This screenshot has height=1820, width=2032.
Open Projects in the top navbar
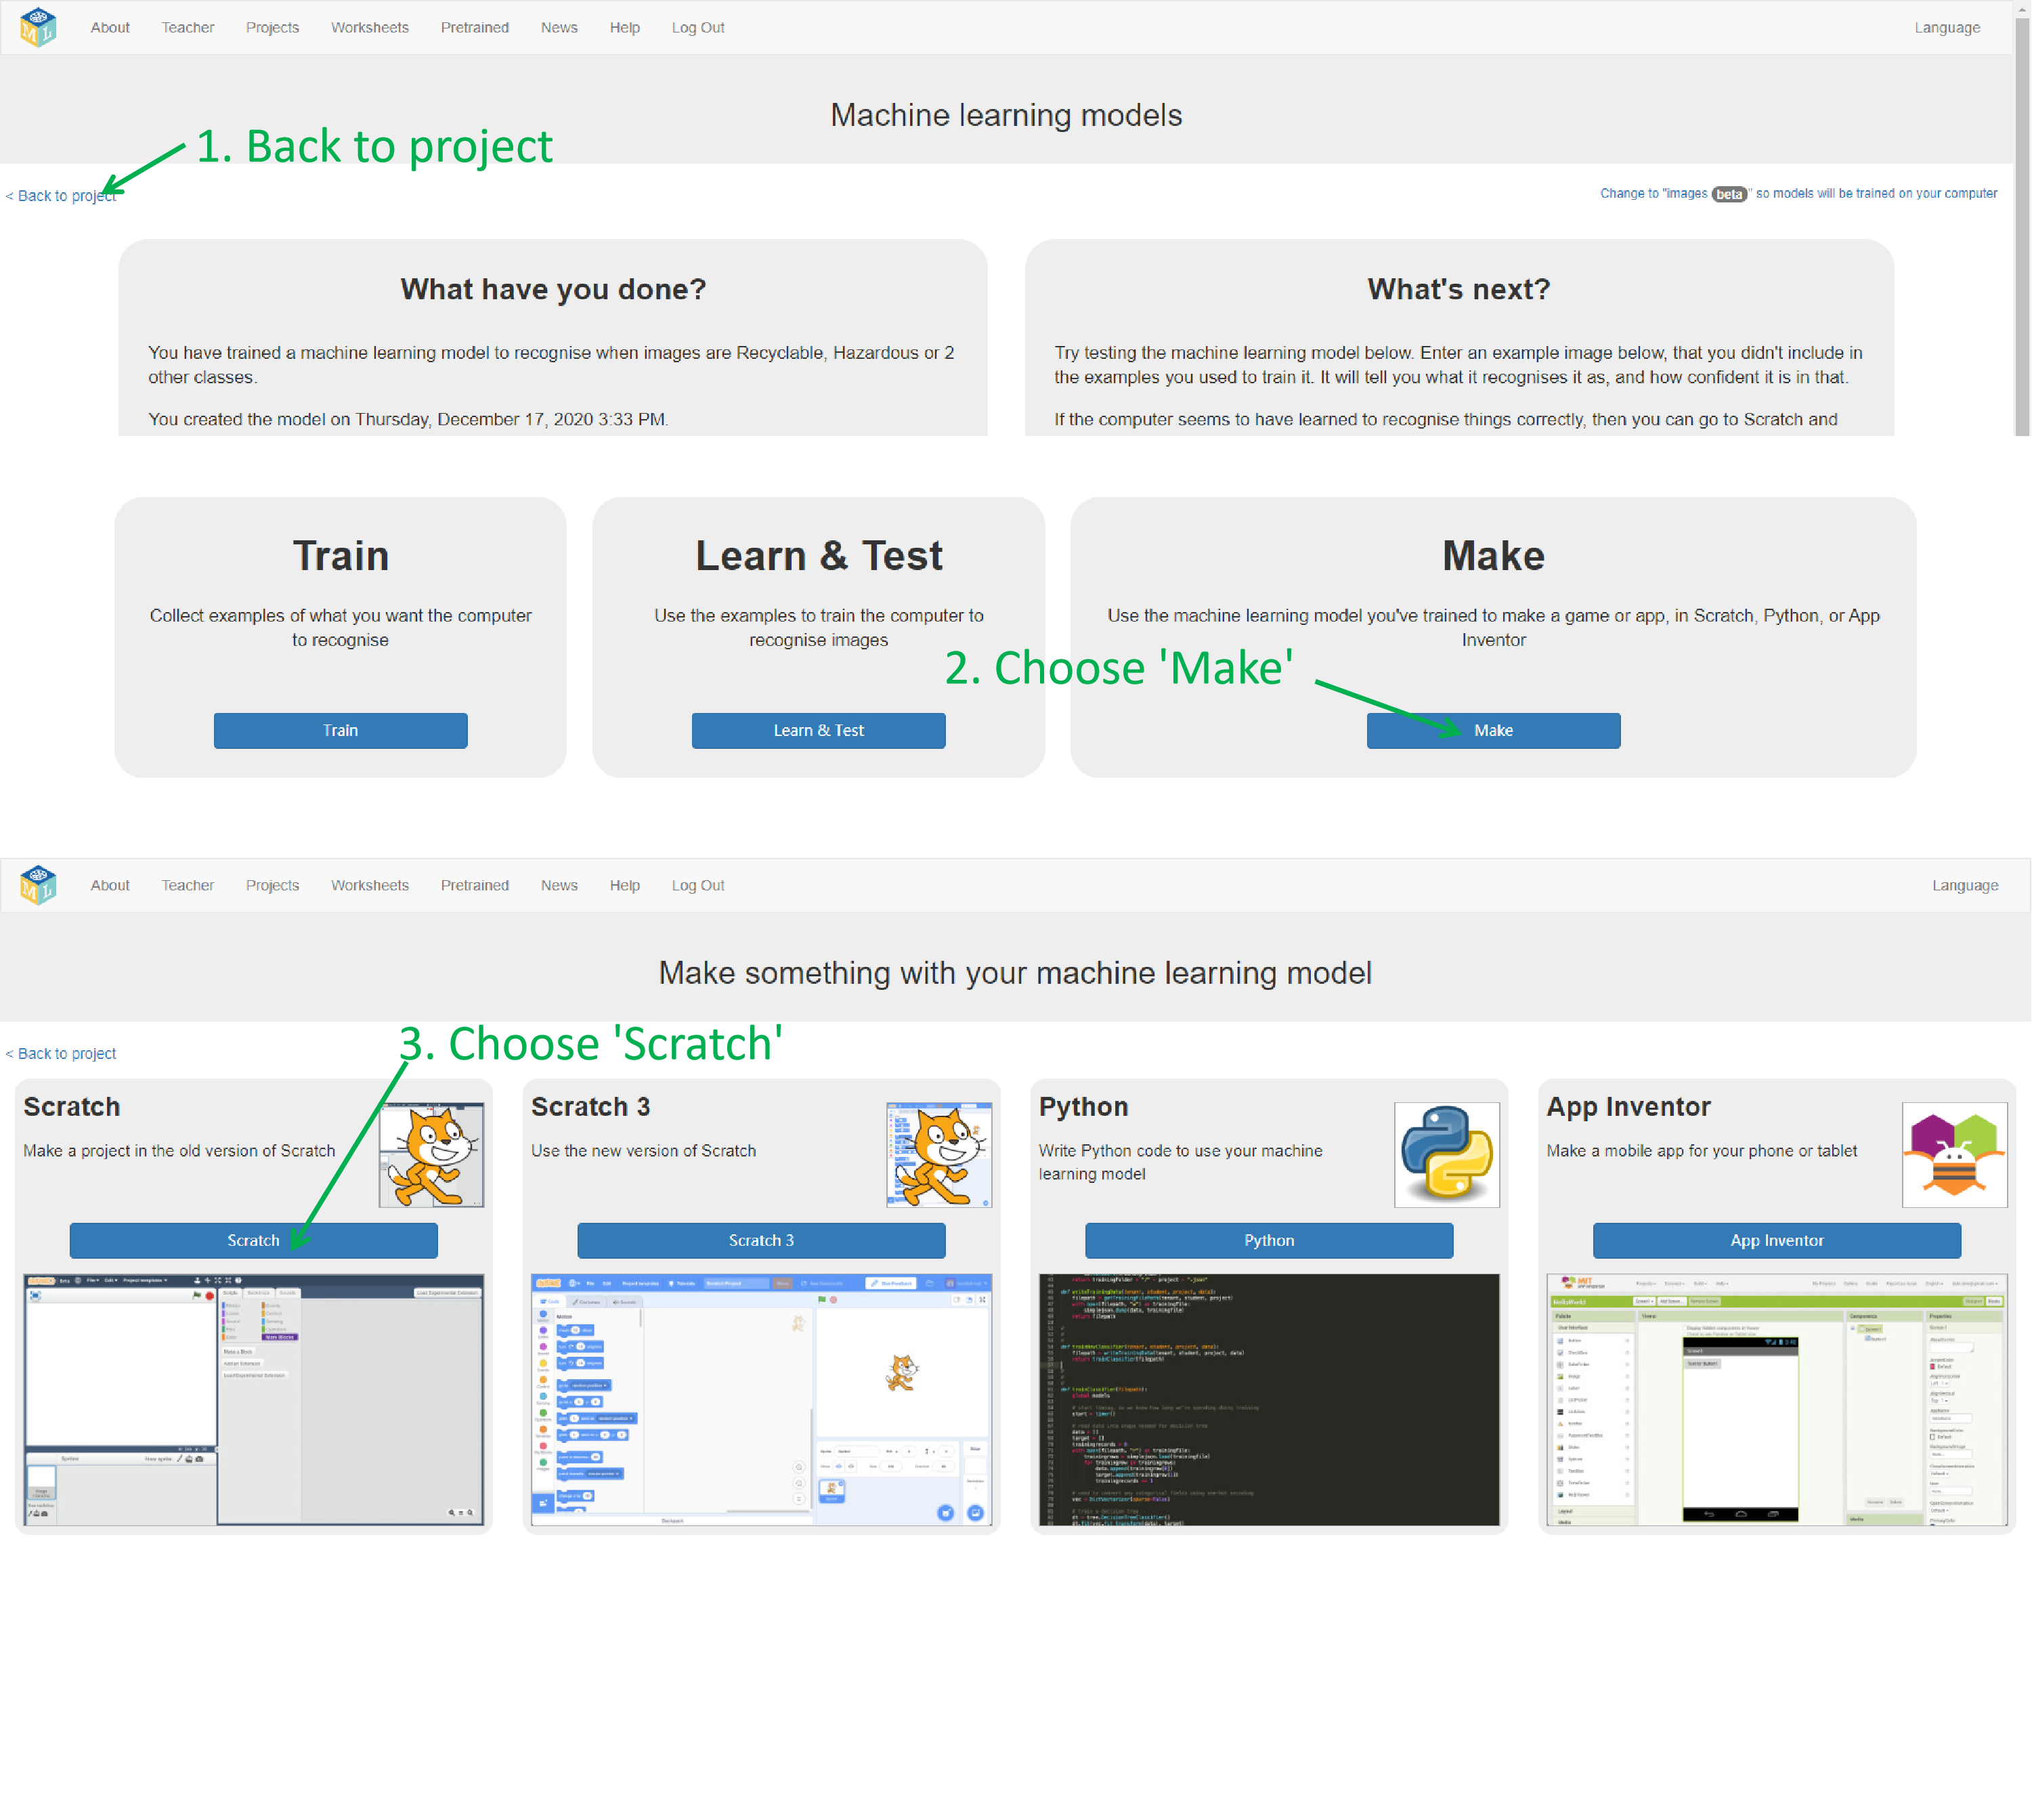coord(272,27)
